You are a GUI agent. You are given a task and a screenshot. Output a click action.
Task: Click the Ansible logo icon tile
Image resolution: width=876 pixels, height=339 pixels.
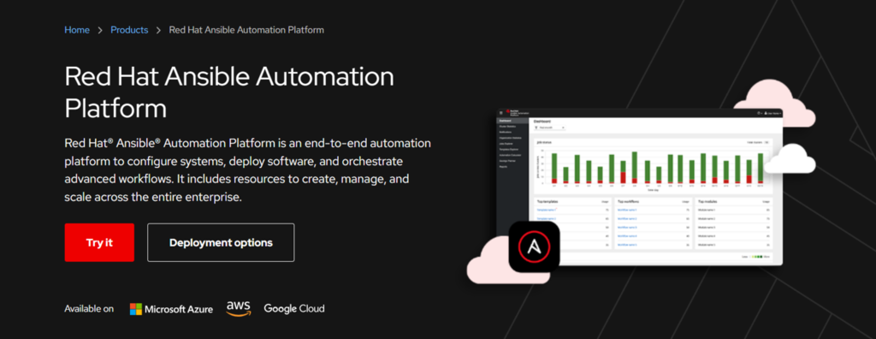(x=534, y=247)
